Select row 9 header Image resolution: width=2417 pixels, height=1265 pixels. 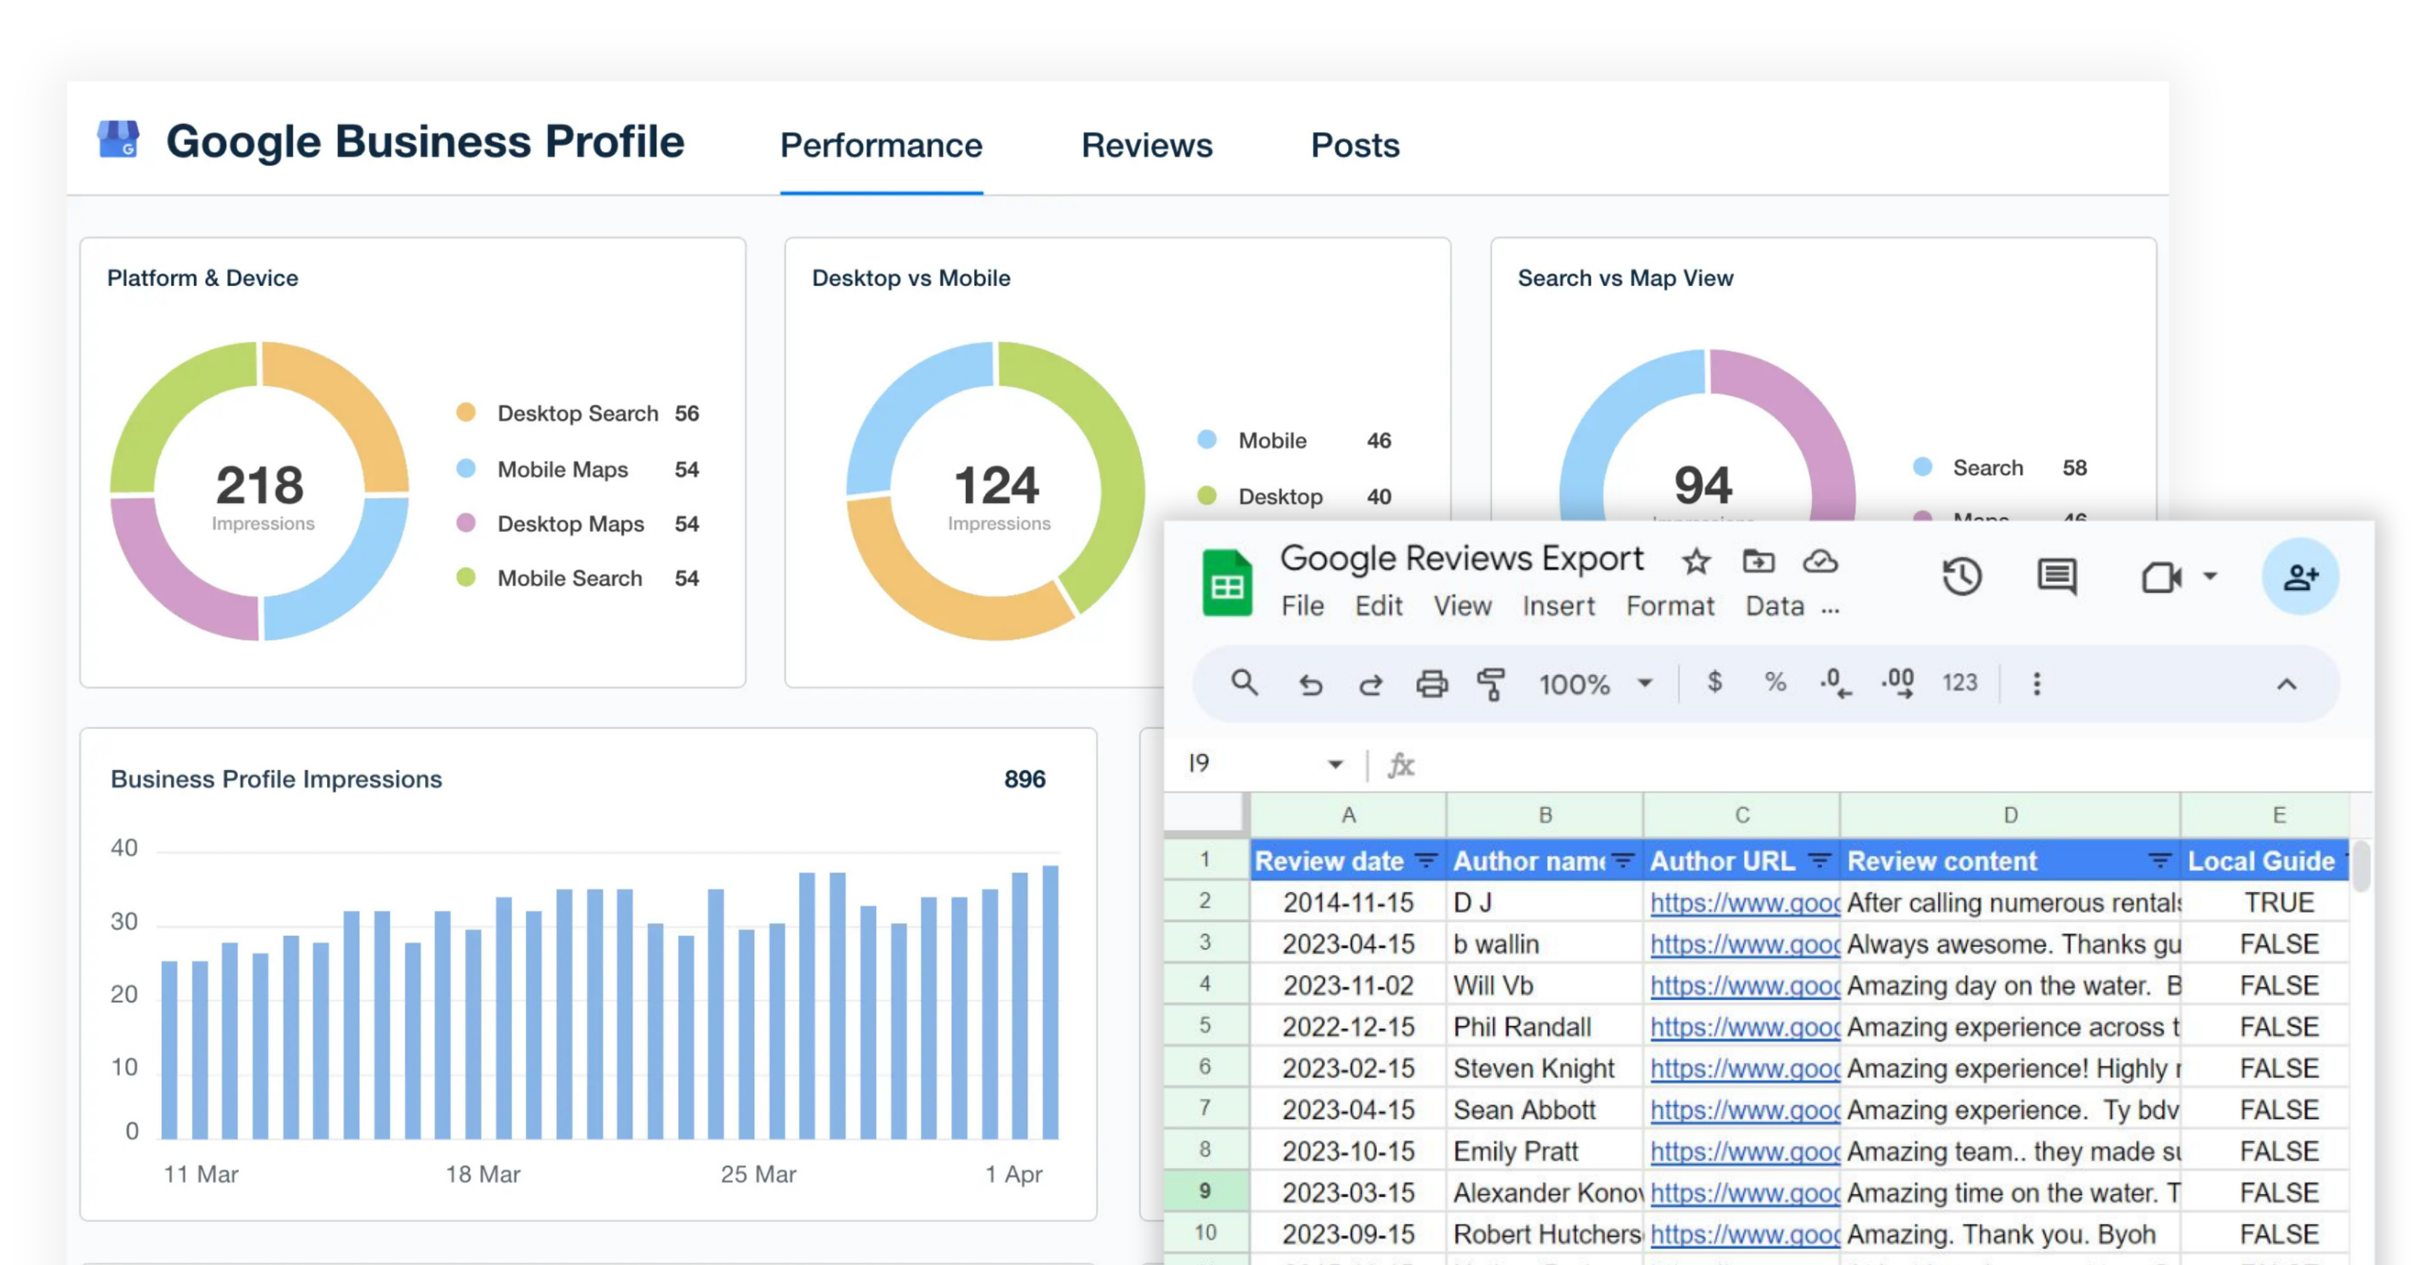pos(1206,1192)
